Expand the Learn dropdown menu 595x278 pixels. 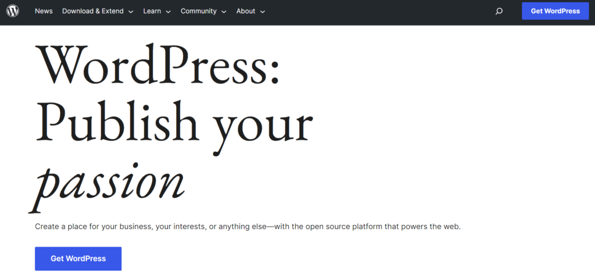157,11
